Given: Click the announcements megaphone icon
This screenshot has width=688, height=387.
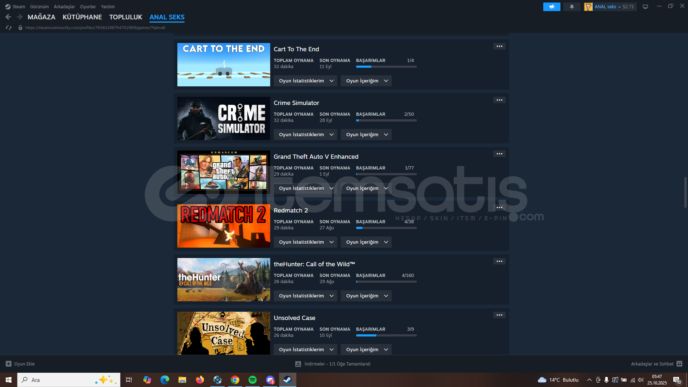Looking at the screenshot, I should [x=551, y=7].
